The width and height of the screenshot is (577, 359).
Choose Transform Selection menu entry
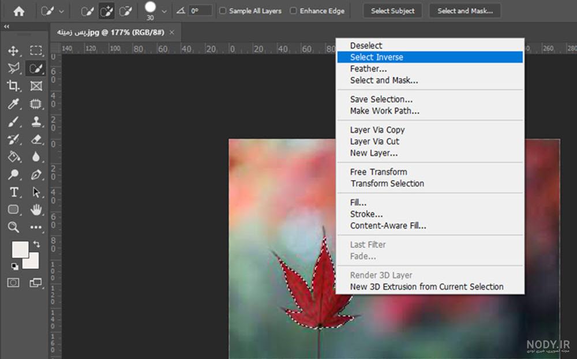[430, 184]
